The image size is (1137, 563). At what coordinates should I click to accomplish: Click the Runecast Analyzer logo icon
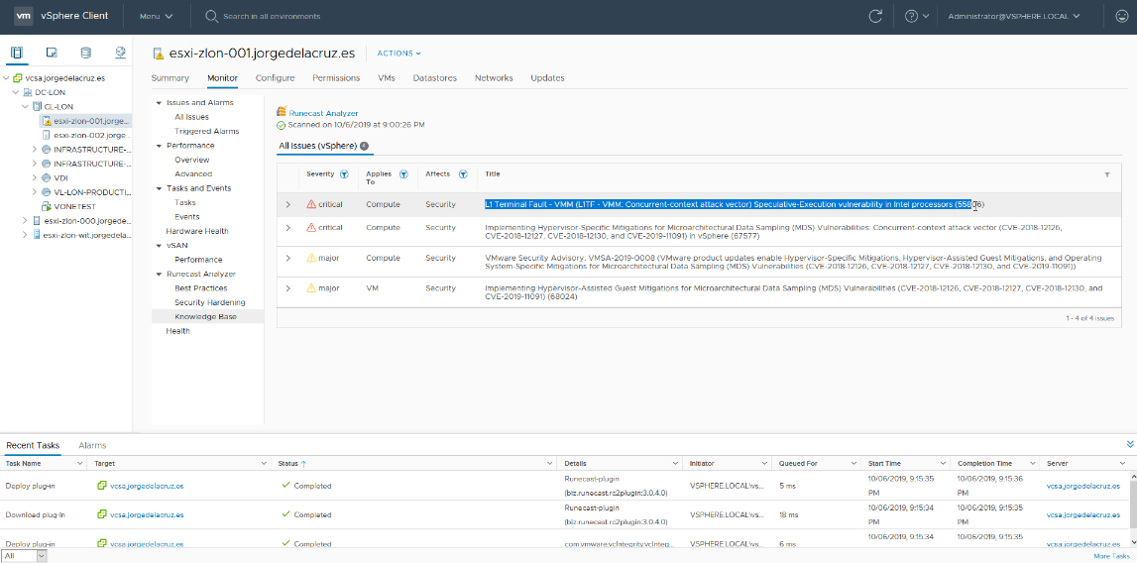(282, 112)
